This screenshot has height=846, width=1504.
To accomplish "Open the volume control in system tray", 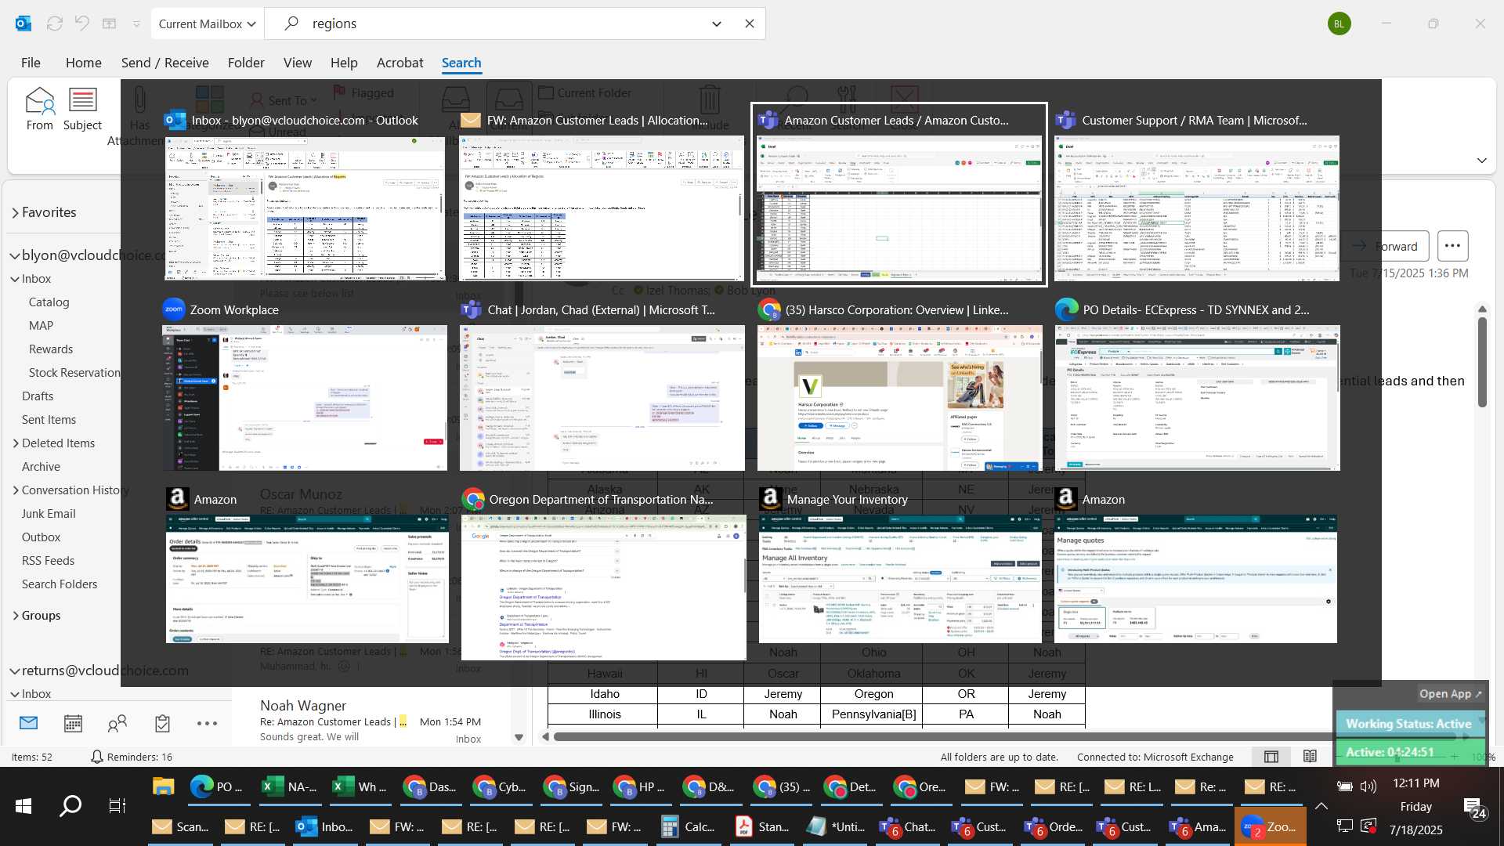I will pyautogui.click(x=1368, y=786).
